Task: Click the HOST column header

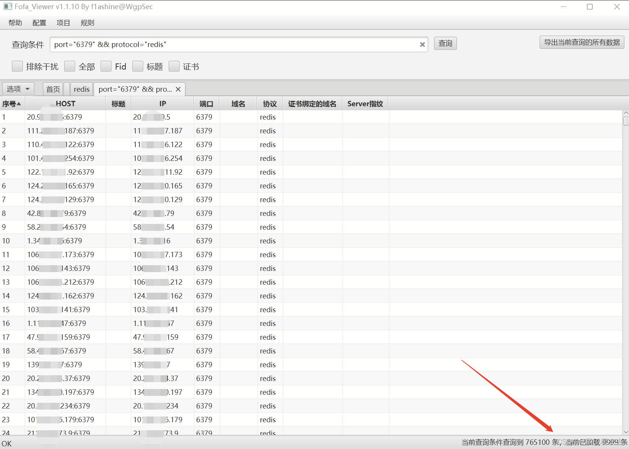Action: 65,103
